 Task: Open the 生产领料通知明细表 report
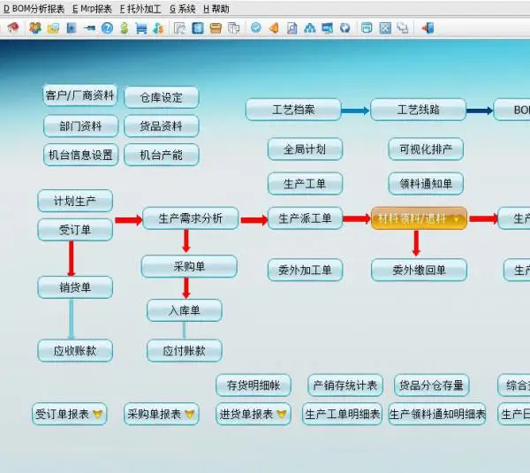coord(437,414)
